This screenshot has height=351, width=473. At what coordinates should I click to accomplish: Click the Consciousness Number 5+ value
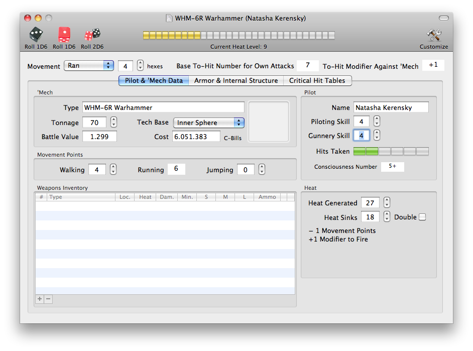[x=393, y=166]
